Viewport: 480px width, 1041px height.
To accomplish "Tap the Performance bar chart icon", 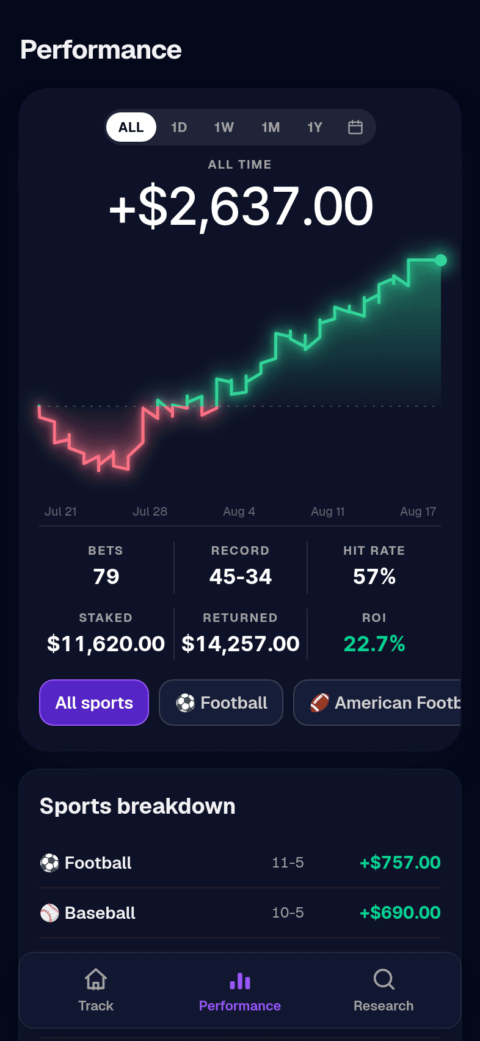I will [x=240, y=979].
